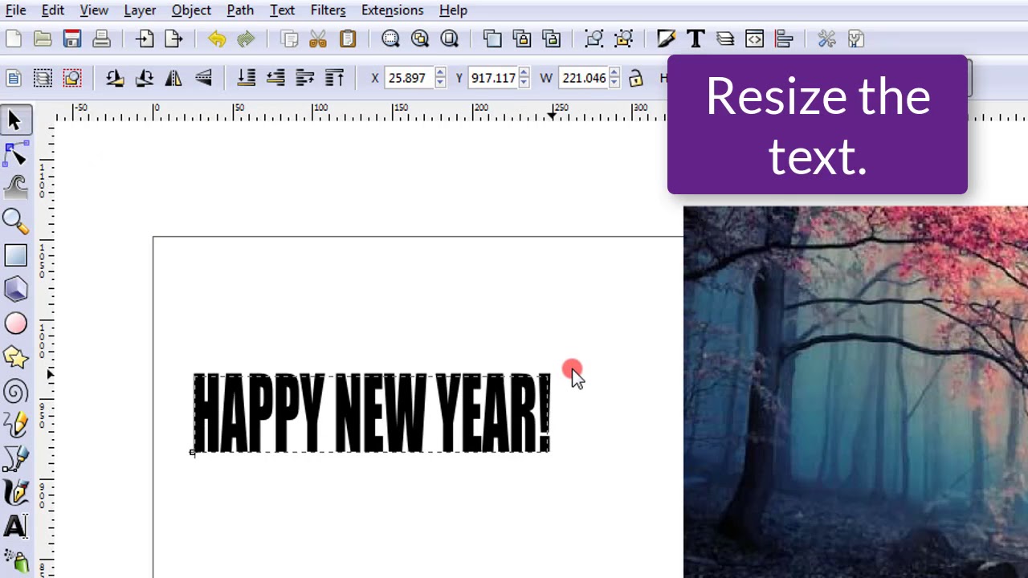Image resolution: width=1028 pixels, height=578 pixels.
Task: Activate the Calligraphy tool
Action: tap(15, 493)
